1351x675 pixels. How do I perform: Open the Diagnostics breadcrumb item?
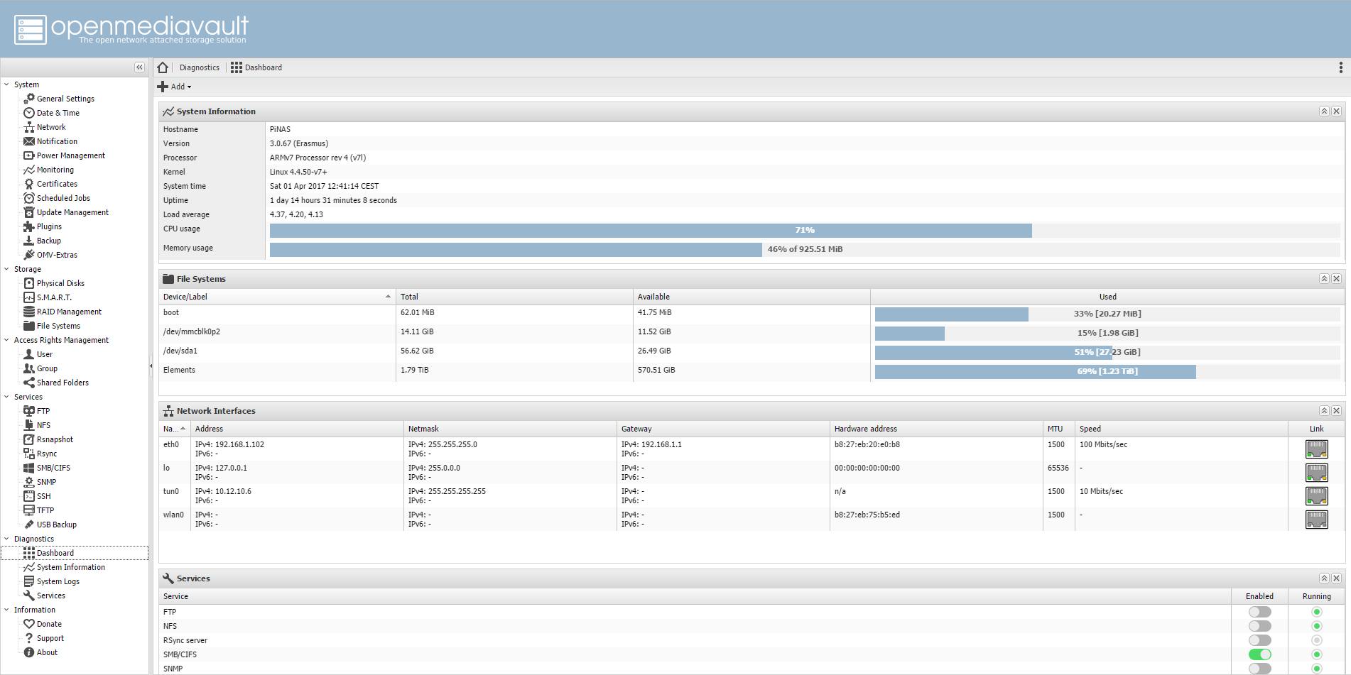[199, 67]
